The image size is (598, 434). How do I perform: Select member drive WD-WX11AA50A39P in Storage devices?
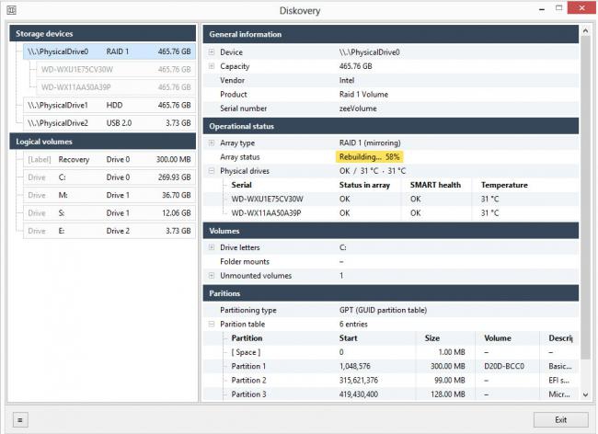[116, 87]
